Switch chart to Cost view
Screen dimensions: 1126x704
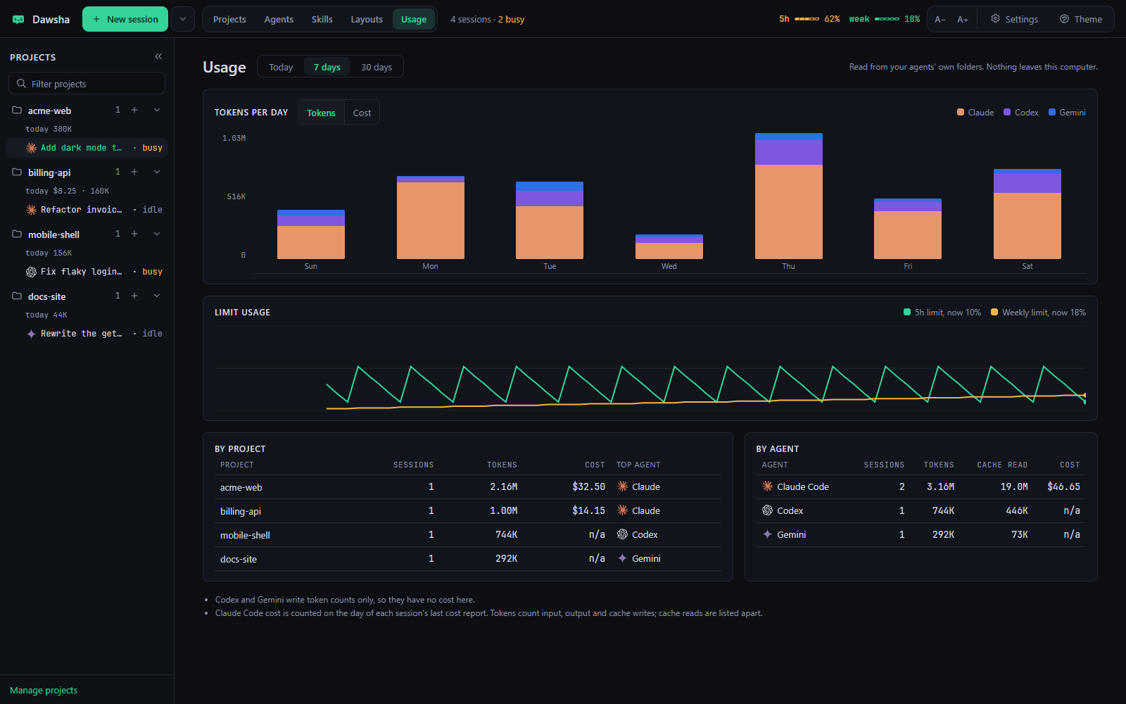362,113
